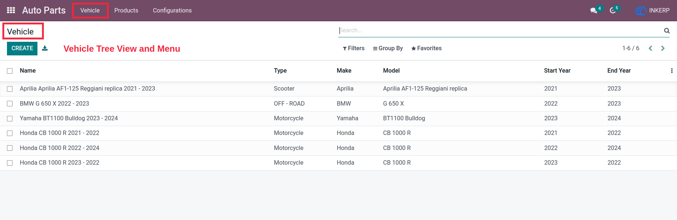
Task: Sort by the Type column header
Action: point(280,71)
